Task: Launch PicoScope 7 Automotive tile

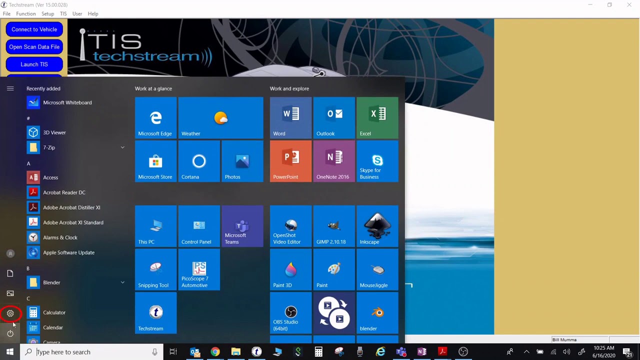Action: pyautogui.click(x=199, y=269)
